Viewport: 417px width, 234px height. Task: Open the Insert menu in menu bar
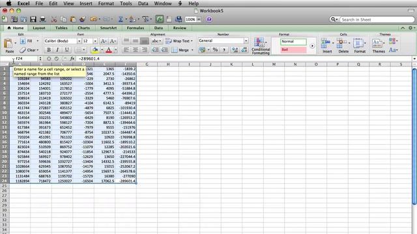pos(86,3)
